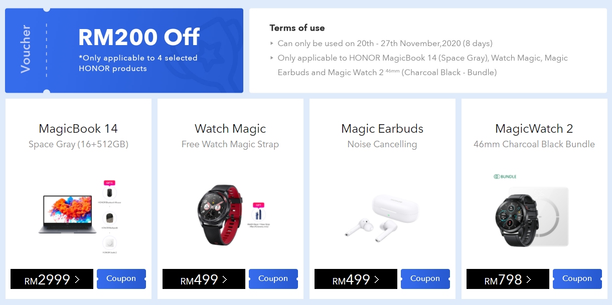Click the Magic Earbuds product title

point(382,129)
